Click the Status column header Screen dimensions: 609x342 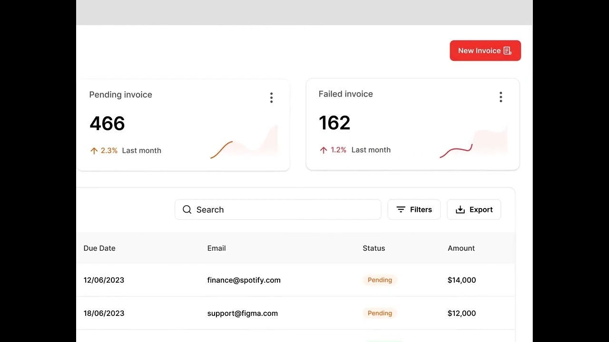373,248
